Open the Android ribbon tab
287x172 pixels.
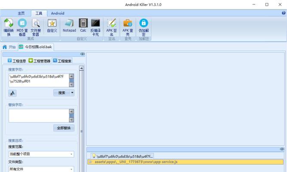(58, 13)
